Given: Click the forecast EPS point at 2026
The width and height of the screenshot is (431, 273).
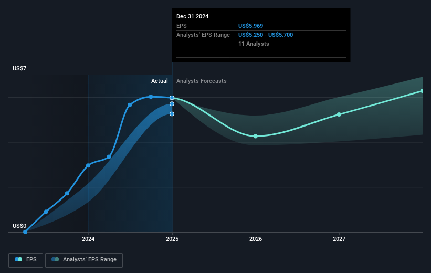Looking at the screenshot, I should click(256, 136).
